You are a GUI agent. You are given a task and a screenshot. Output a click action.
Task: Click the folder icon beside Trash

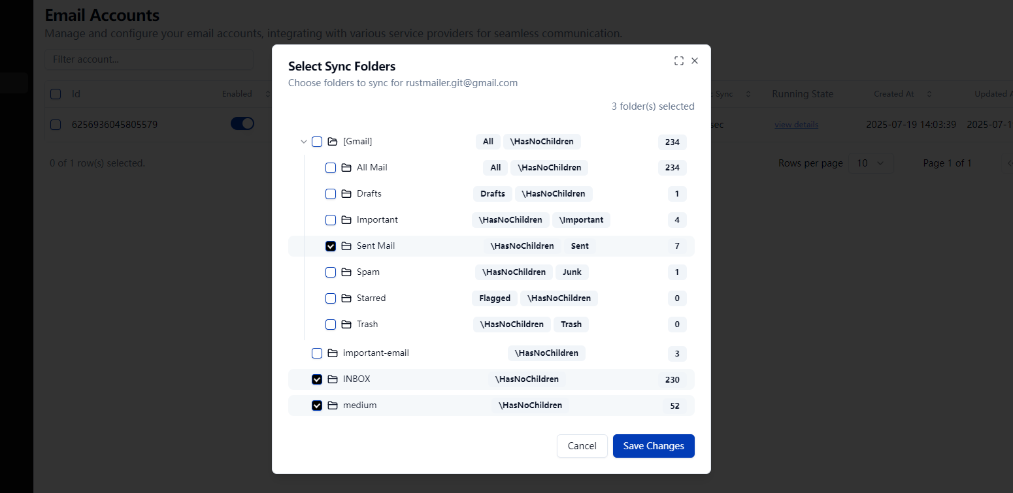[x=346, y=325]
